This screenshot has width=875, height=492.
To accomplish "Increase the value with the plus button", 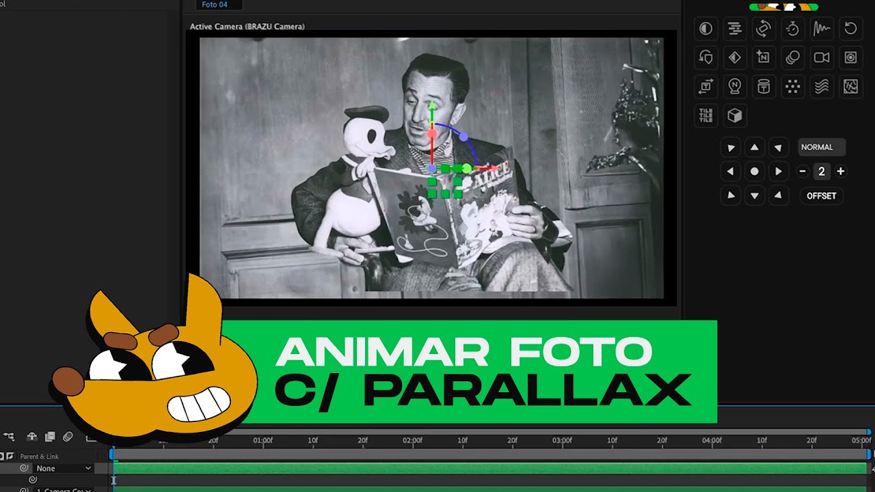I will point(841,172).
